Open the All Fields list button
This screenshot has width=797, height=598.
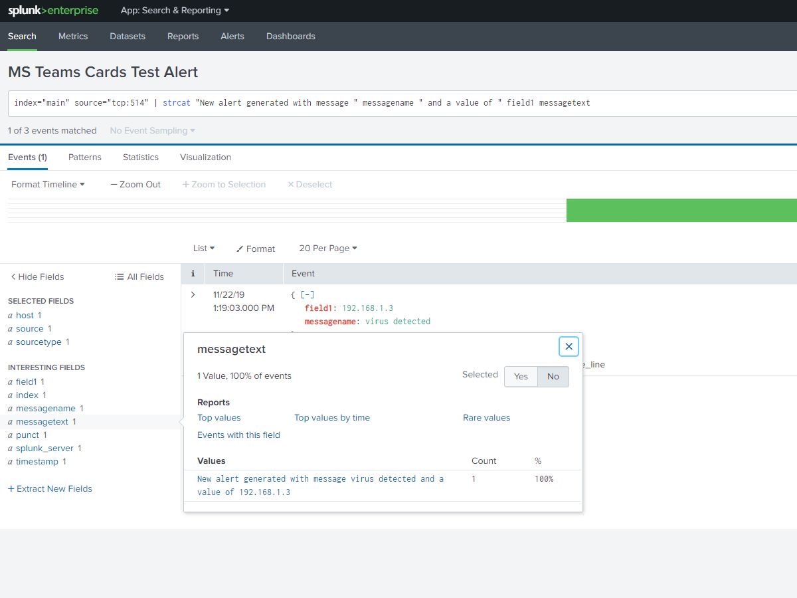coord(139,277)
